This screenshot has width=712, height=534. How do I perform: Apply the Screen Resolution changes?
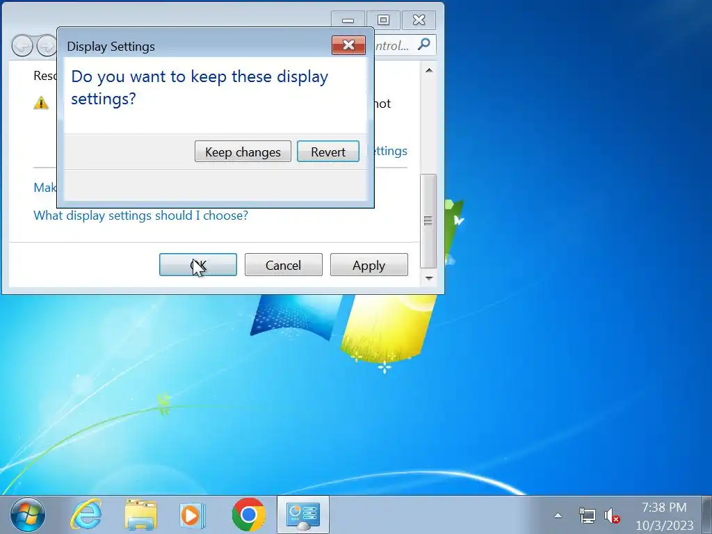point(369,265)
